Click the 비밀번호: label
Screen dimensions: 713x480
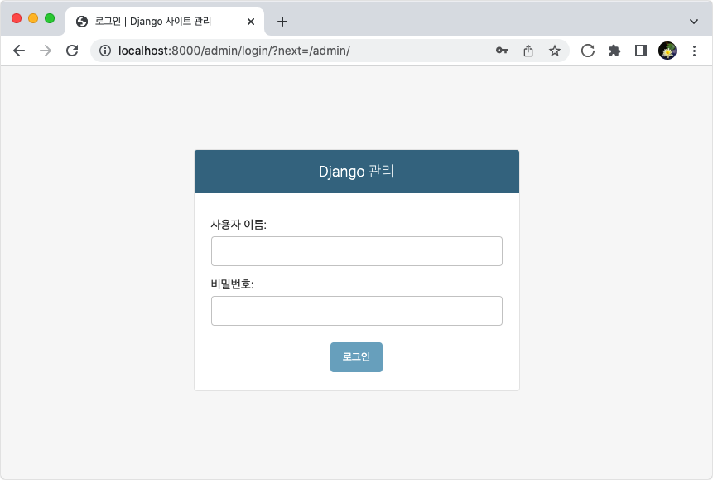point(232,284)
